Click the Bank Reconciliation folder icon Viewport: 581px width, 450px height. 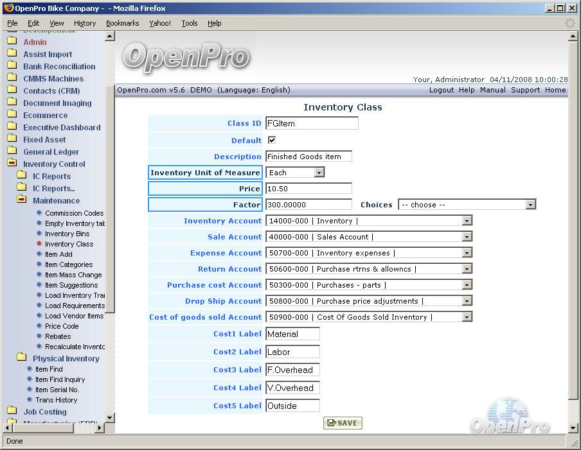coord(12,66)
